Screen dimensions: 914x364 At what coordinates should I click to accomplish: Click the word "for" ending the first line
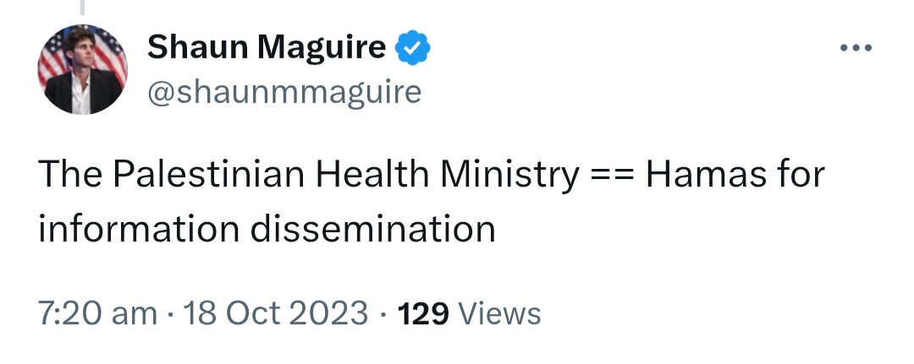click(x=801, y=174)
